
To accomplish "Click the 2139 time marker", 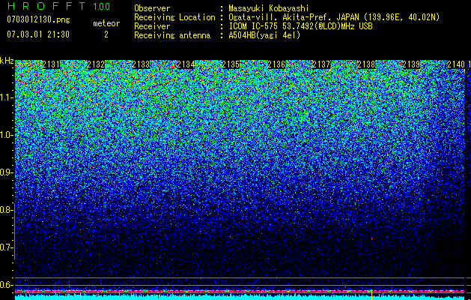I will coord(411,64).
